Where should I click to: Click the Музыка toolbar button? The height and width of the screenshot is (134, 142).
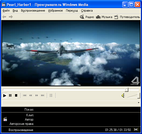pyautogui.click(x=104, y=17)
